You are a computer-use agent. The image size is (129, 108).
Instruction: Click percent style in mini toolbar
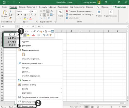(x=46, y=31)
